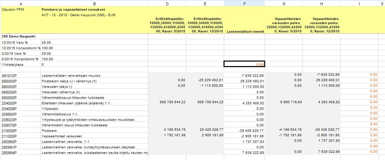This screenshot has height=160, width=385.
Task: Click 4 253 408,82 in column H
Action: click(x=328, y=102)
